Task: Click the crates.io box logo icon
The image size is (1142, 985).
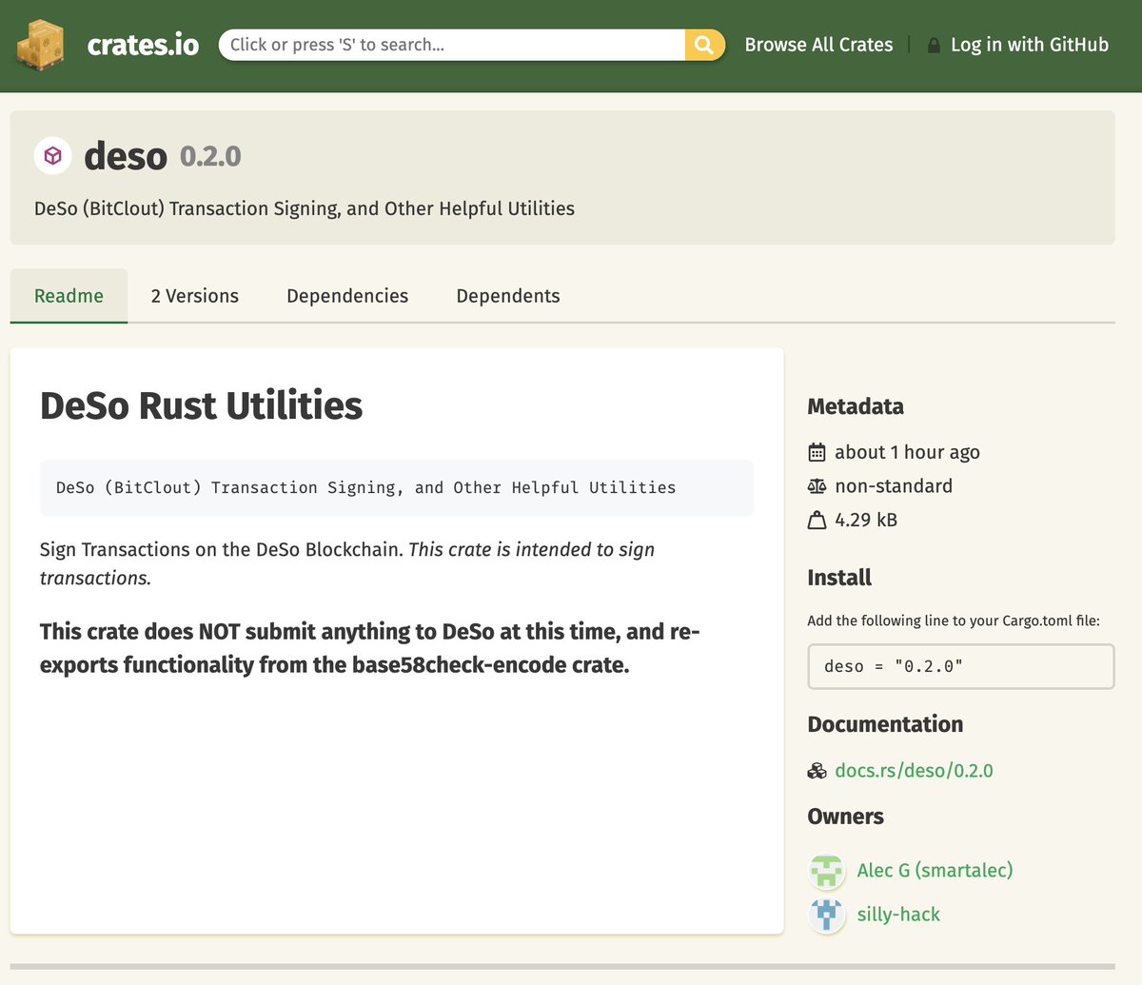Action: click(40, 45)
